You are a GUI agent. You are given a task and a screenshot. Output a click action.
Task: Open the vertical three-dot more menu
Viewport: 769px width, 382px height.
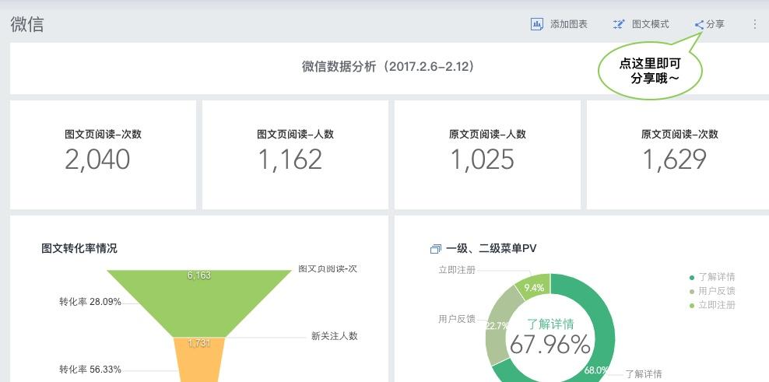[755, 24]
